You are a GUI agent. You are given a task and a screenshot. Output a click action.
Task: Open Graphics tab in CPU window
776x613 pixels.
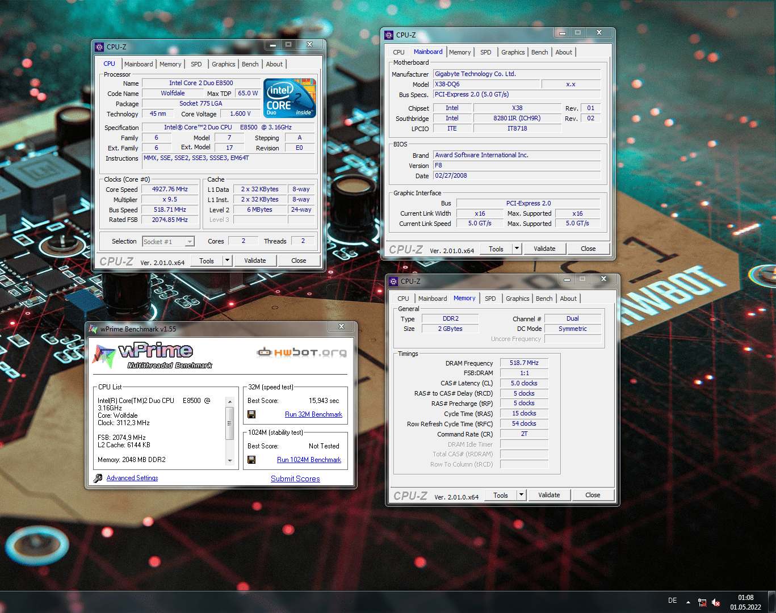coord(224,64)
